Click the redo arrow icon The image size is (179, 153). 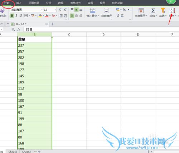[1, 24]
